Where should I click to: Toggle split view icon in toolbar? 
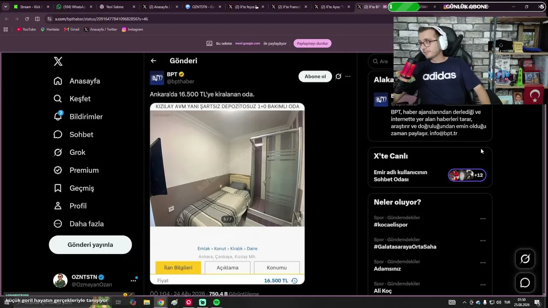(x=37, y=19)
